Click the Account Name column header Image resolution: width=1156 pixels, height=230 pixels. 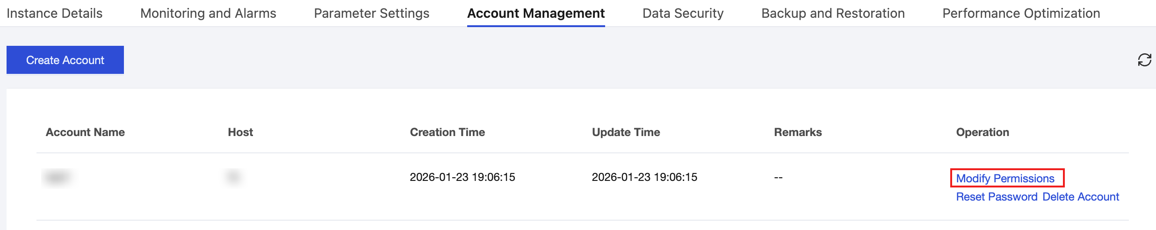85,132
